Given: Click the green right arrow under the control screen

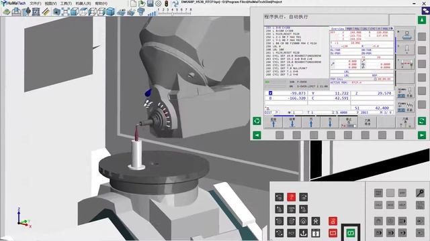Looking at the screenshot, I should [x=422, y=135].
